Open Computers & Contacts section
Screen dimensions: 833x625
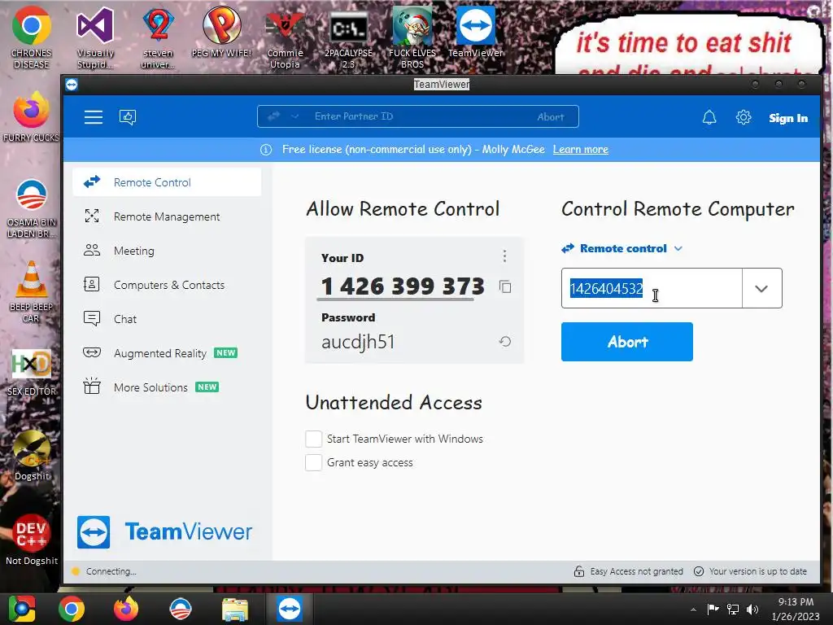pos(167,285)
